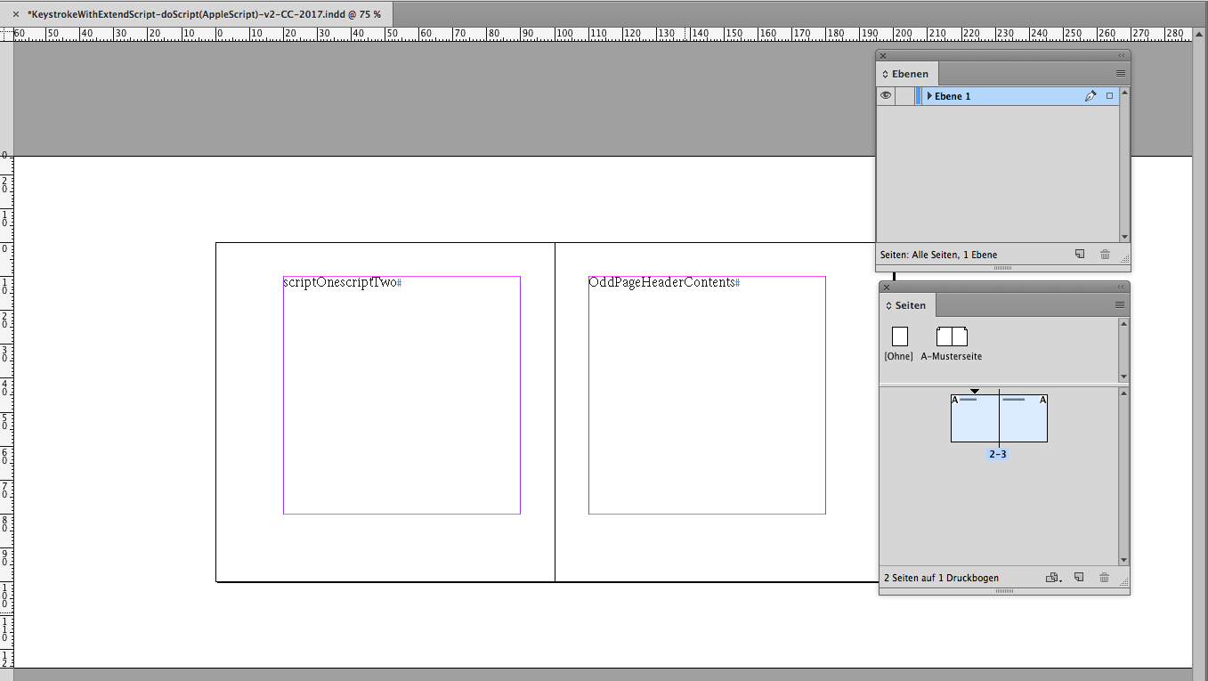Delete selected pages via Seiten trash icon
The width and height of the screenshot is (1208, 681).
tap(1104, 578)
